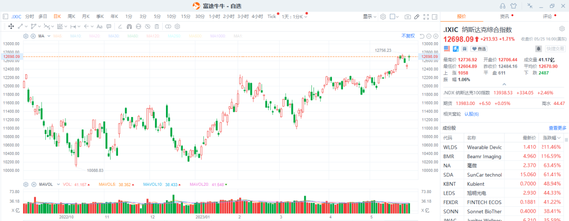569x221 pixels.
Task: Open MA indicator settings gear
Action: point(26,36)
